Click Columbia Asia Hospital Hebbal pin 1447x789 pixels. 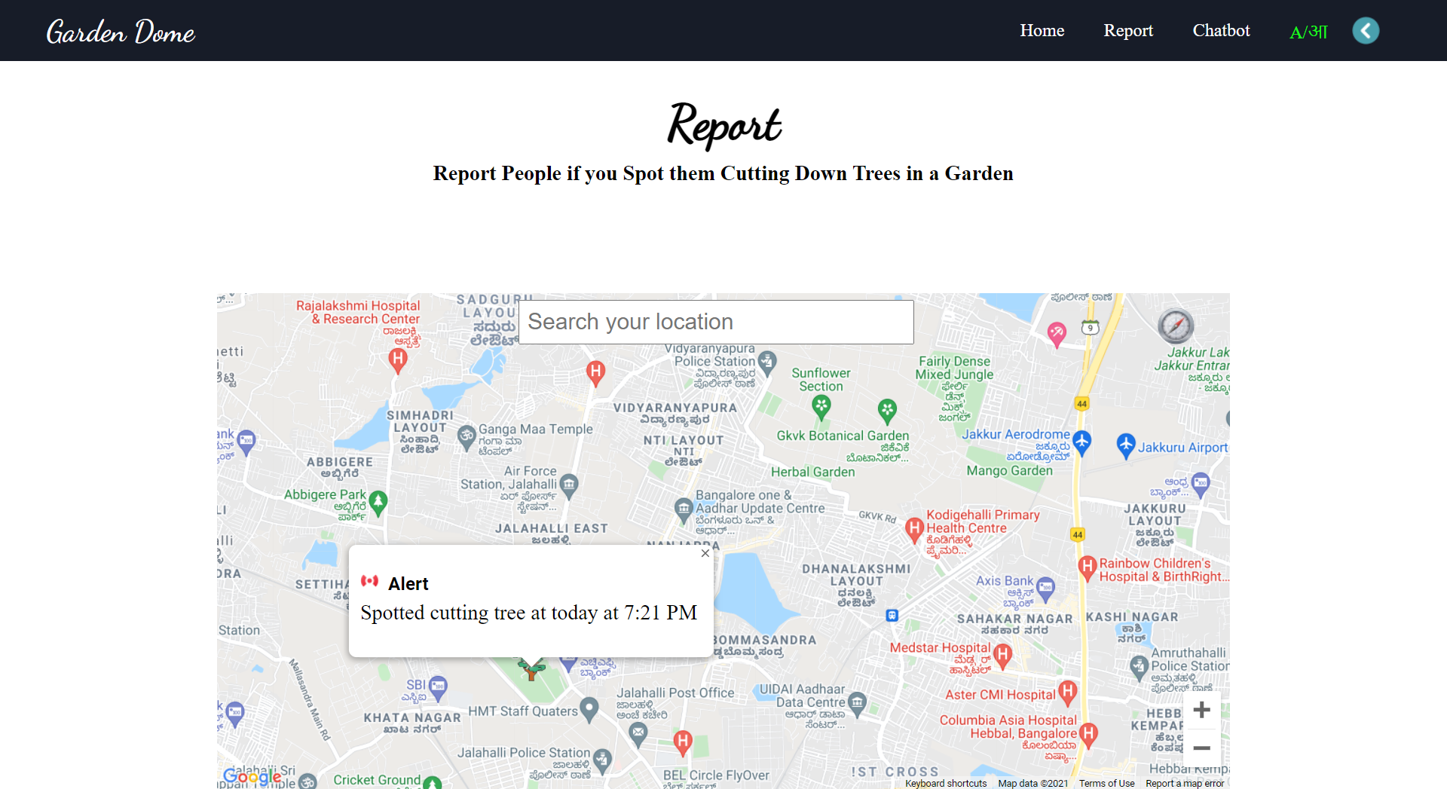pos(1088,734)
